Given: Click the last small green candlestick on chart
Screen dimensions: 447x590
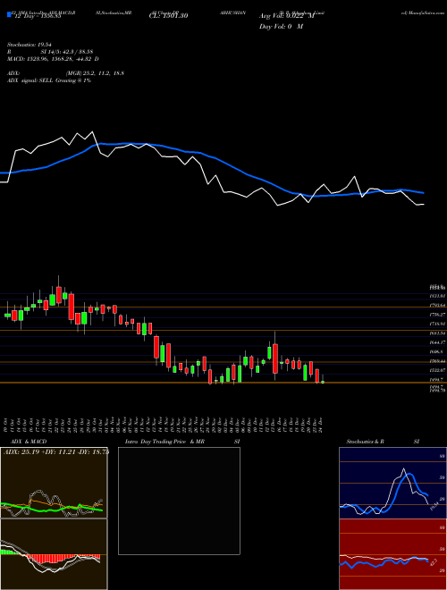Looking at the screenshot, I should (x=323, y=382).
